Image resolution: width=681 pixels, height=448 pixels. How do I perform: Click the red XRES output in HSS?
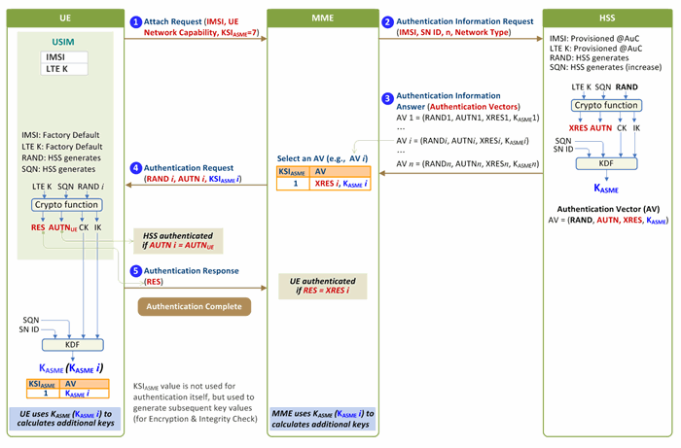pos(579,128)
